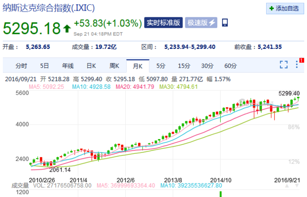This screenshot has width=307, height=197.
Task: Select the 分时 chart tab
Action: click(21, 66)
